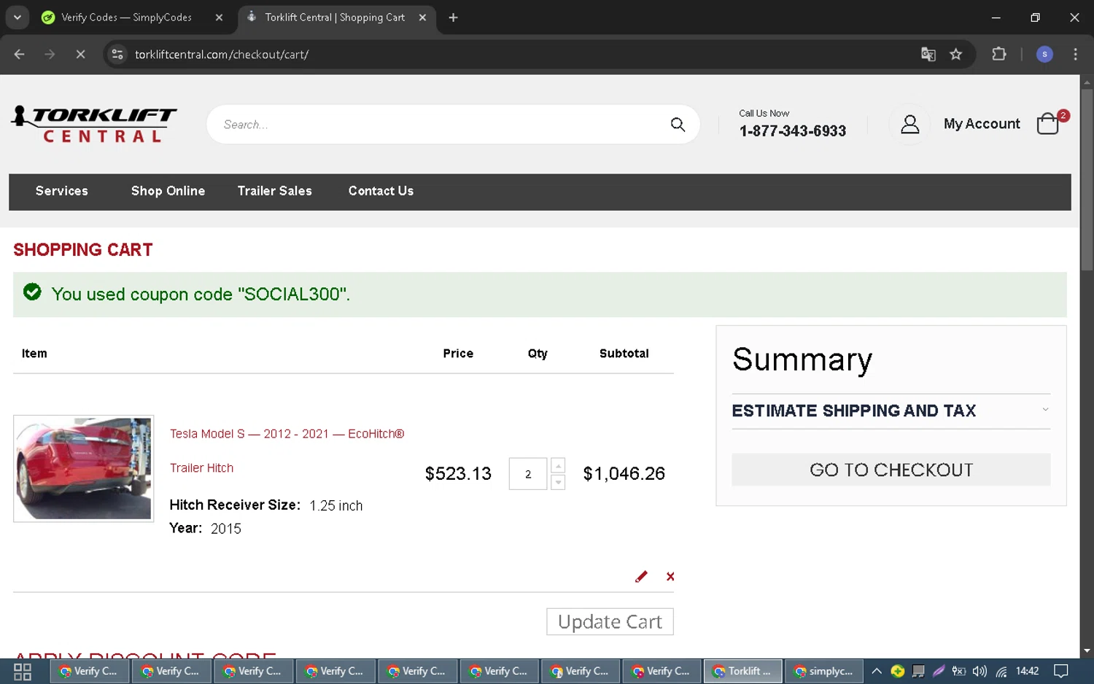Switch to the simplyc... taskbar window

(x=824, y=672)
